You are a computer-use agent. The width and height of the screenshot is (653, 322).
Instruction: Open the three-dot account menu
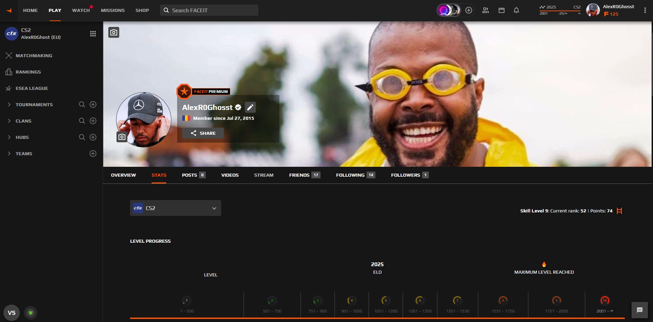(645, 10)
